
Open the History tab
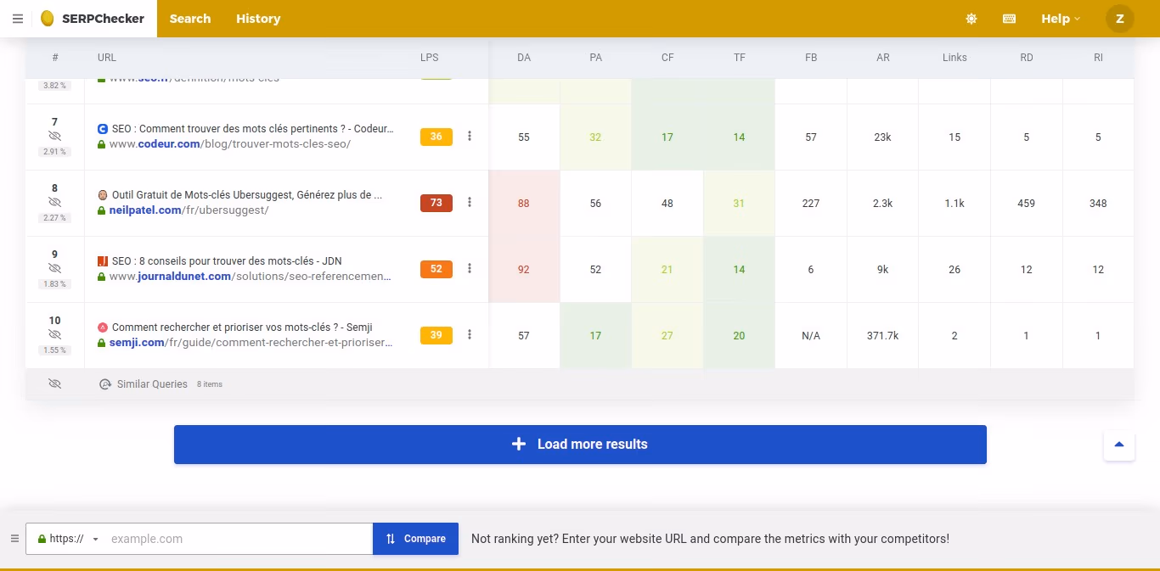(x=258, y=19)
